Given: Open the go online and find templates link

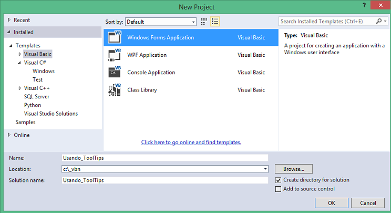Looking at the screenshot, I should tap(191, 142).
